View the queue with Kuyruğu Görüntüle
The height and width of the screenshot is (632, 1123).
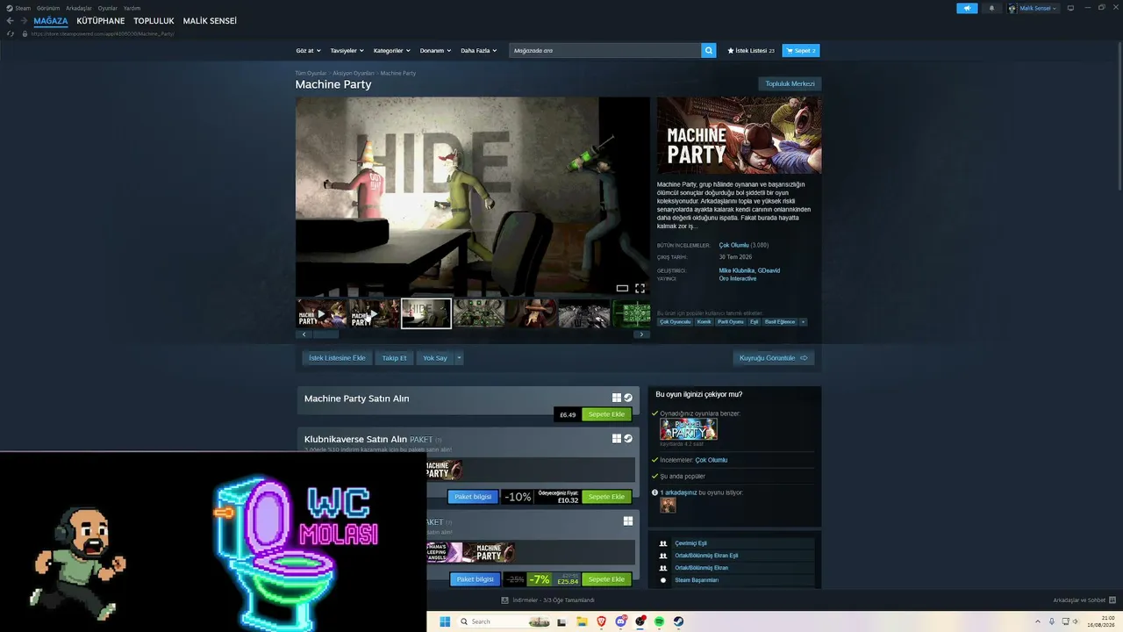(774, 358)
